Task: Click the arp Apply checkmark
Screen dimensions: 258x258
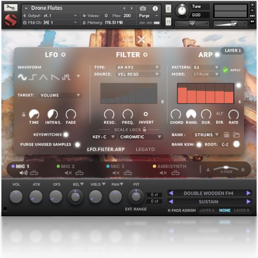Action: (x=225, y=70)
